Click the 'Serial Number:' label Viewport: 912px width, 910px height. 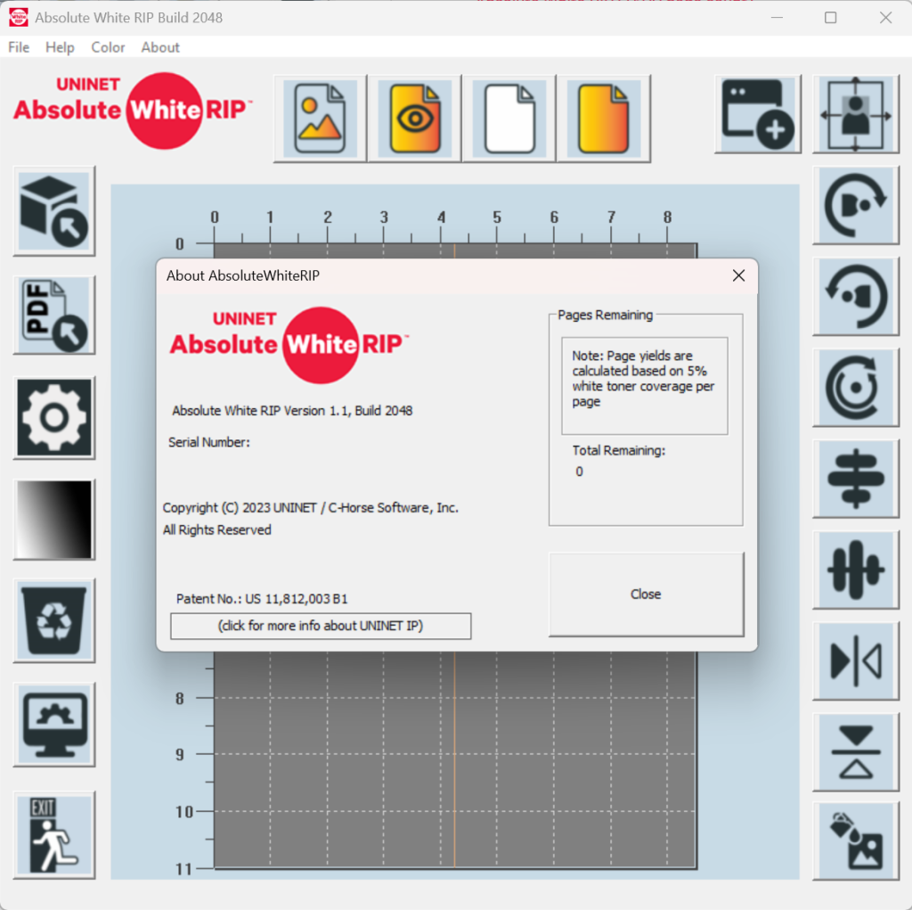point(209,442)
